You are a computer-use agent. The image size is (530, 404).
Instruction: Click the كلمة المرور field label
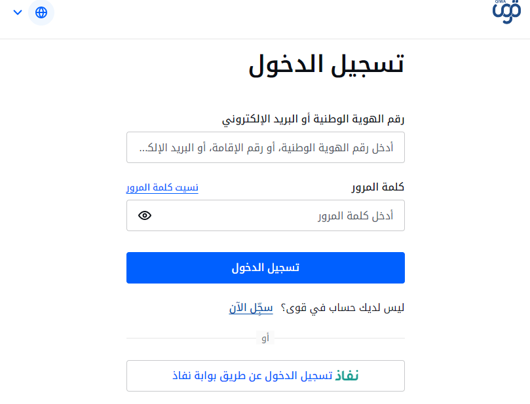[378, 187]
